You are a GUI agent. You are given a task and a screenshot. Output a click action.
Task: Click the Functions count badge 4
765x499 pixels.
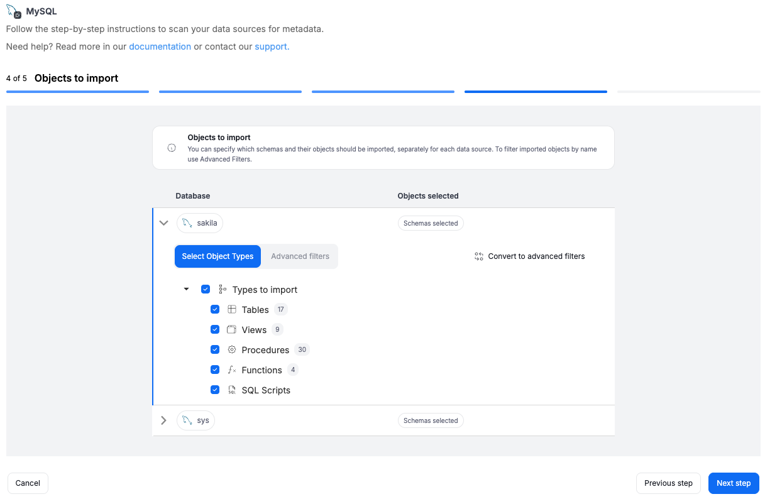coord(293,370)
